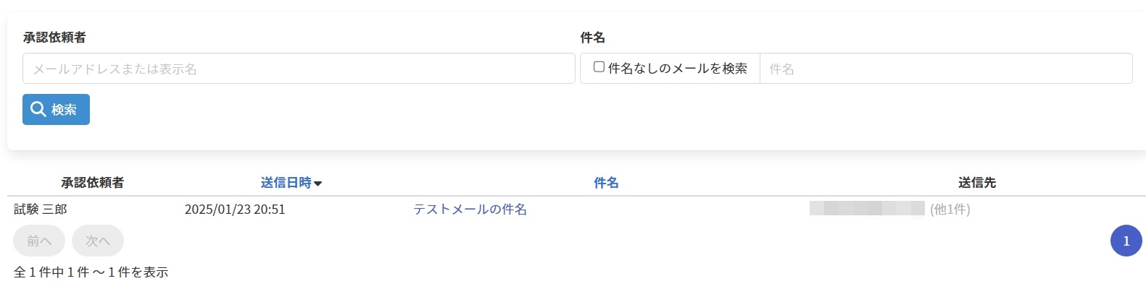Click the magnifying glass search icon
1146x289 pixels.
(x=38, y=109)
